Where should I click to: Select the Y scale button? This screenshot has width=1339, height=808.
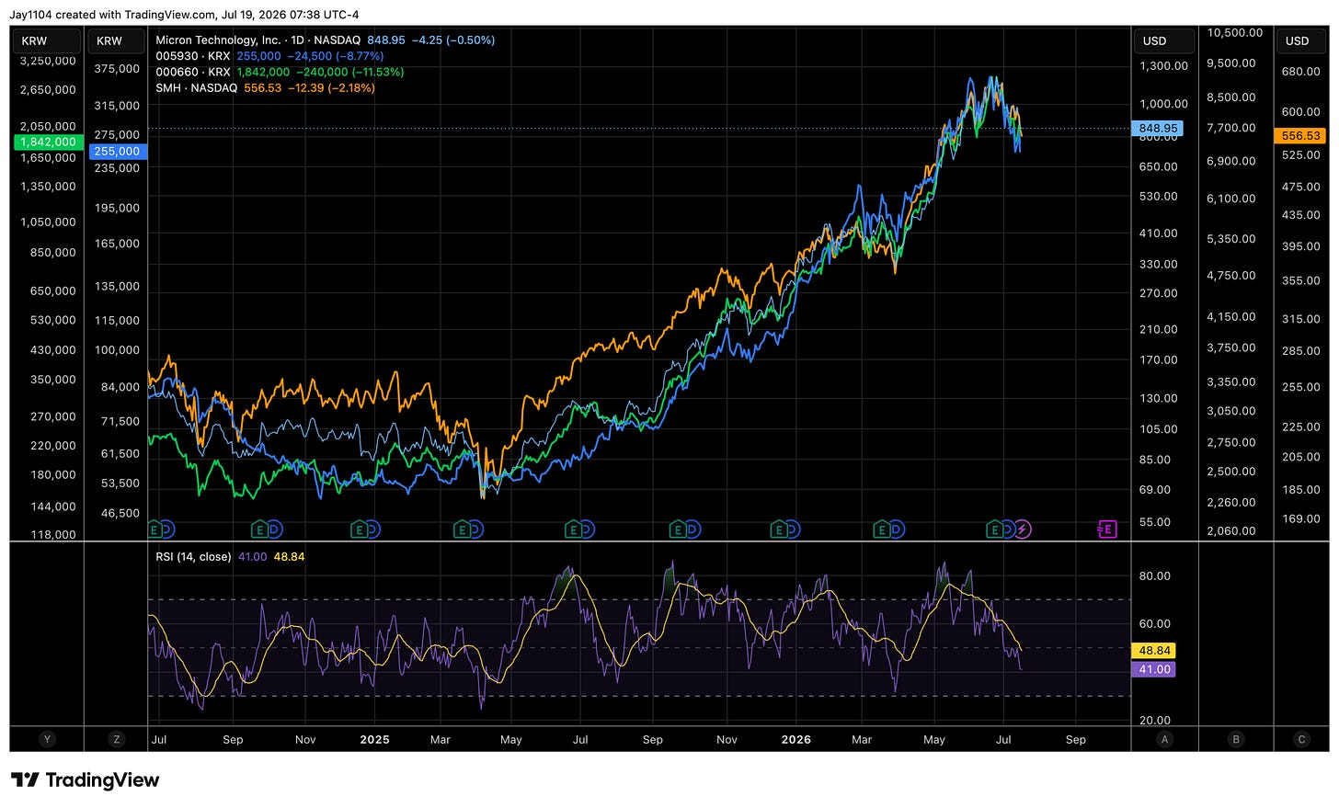[x=47, y=739]
